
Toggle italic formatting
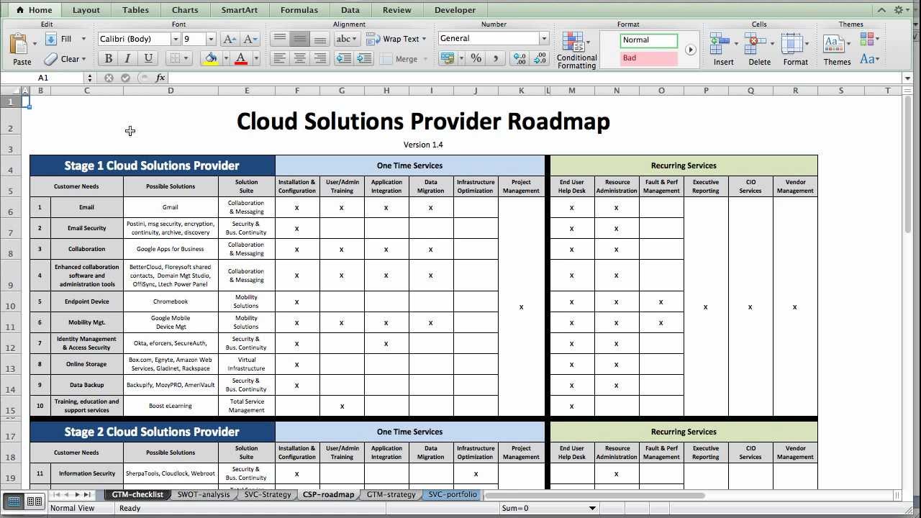[128, 59]
